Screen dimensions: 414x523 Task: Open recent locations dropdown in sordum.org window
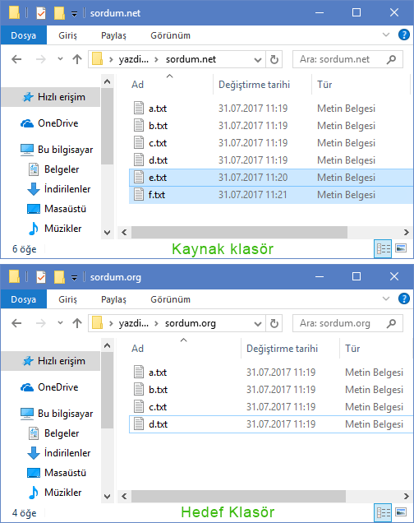[60, 323]
